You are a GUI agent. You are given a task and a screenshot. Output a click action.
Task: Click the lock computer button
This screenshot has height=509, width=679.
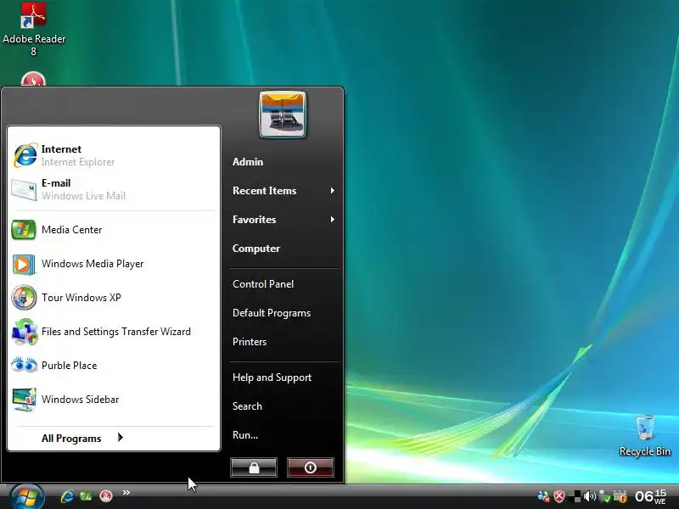click(x=254, y=467)
